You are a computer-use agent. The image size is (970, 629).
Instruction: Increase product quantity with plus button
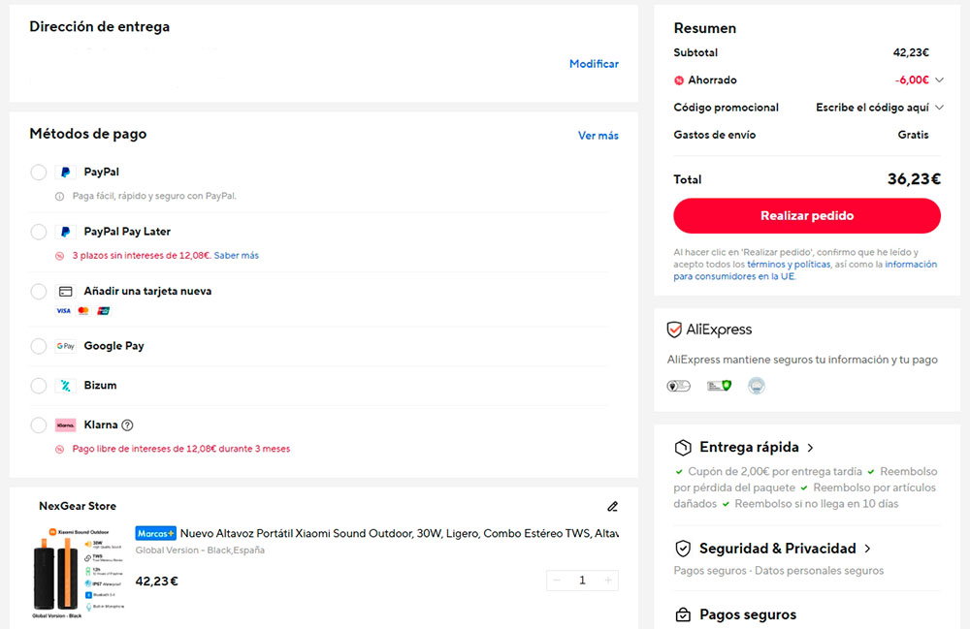tap(608, 581)
